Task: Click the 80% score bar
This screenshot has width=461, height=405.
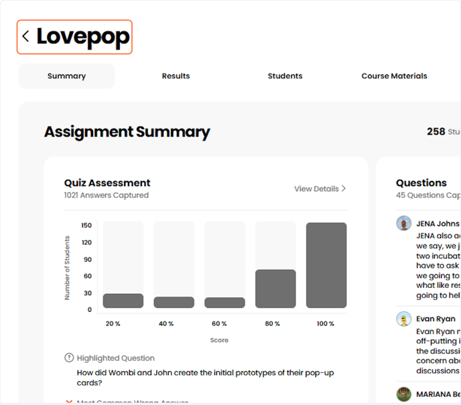Action: pyautogui.click(x=275, y=289)
